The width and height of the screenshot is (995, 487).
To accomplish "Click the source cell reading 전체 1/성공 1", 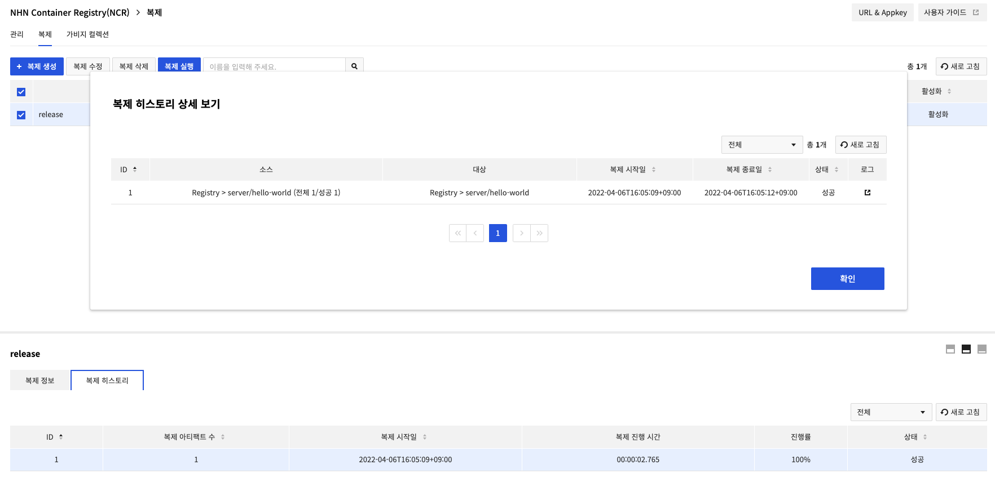I will pos(266,193).
